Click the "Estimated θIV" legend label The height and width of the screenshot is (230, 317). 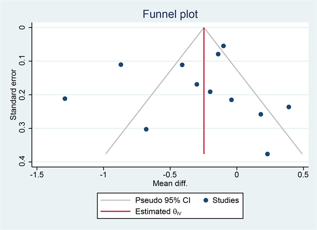point(157,213)
